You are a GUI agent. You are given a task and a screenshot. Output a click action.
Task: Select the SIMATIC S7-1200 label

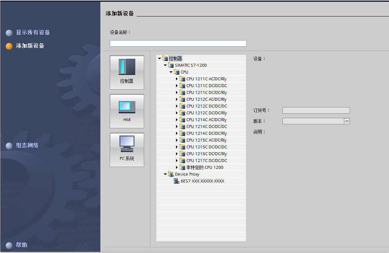[x=191, y=65]
